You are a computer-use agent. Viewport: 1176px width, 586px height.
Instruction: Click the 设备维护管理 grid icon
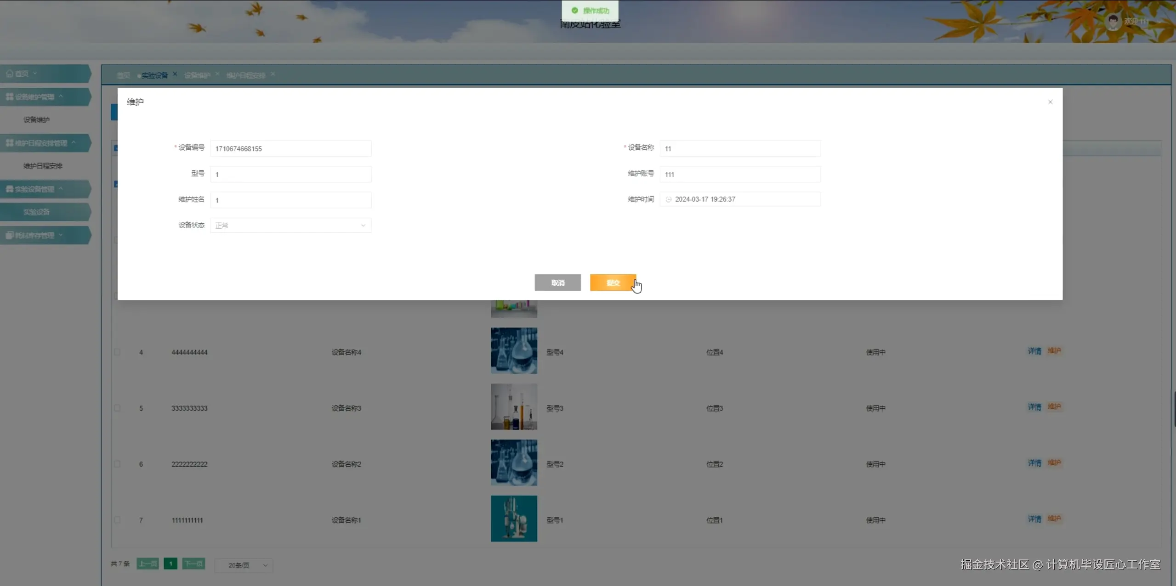(9, 97)
